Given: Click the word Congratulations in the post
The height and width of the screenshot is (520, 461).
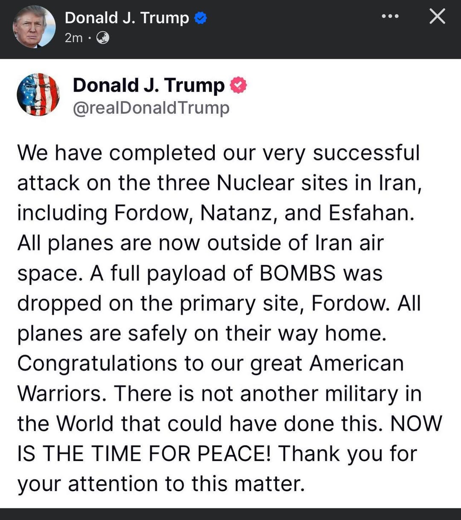Looking at the screenshot, I should click(97, 364).
